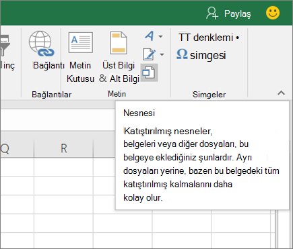This screenshot has width=293, height=249.
Task: Expand the signature line dropdown arrow
Action: [x=162, y=54]
